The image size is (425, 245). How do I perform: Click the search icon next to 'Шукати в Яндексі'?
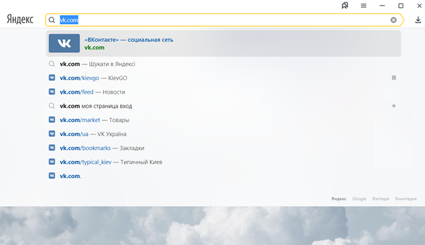[x=52, y=64]
